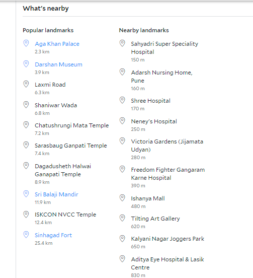Click the pin icon next to Ishanya Mall
The height and width of the screenshot is (278, 253).
pyautogui.click(x=122, y=198)
